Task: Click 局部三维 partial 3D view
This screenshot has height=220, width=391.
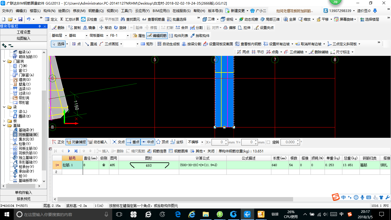Action: [x=270, y=19]
